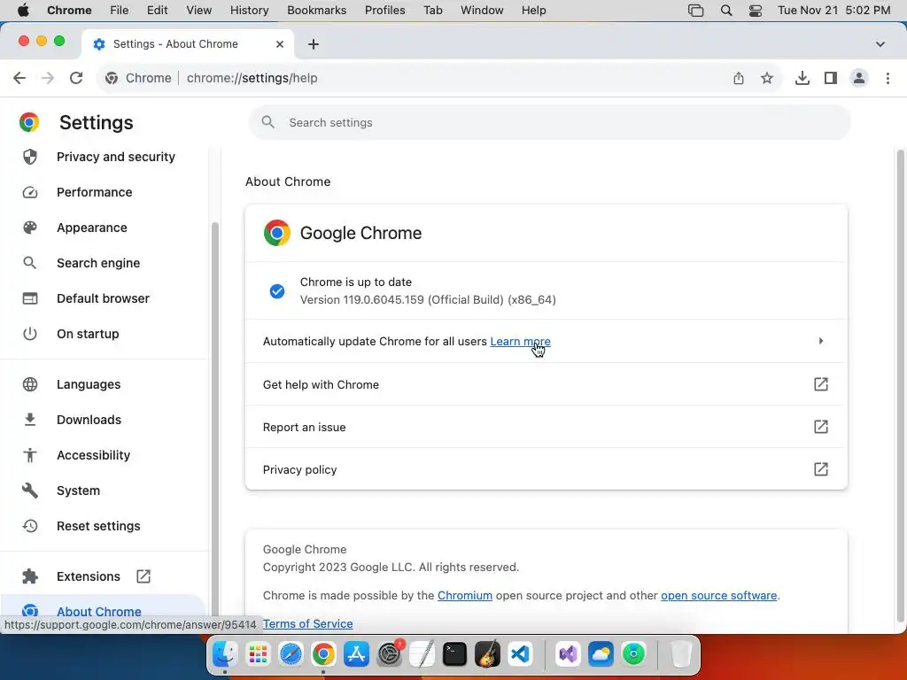Expand the automatic update row arrow
The width and height of the screenshot is (907, 680).
[821, 341]
